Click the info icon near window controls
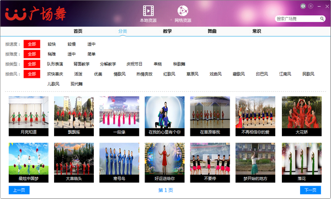Screen dimensions: 331x199 (303, 6)
